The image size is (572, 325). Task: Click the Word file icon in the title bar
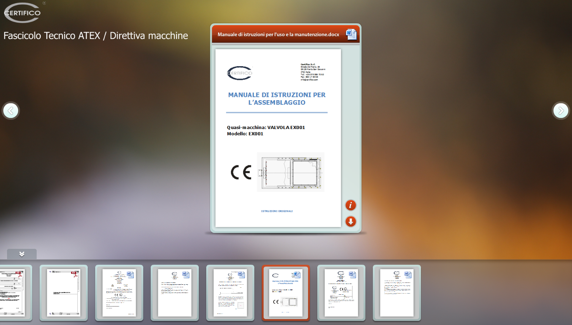pos(351,34)
